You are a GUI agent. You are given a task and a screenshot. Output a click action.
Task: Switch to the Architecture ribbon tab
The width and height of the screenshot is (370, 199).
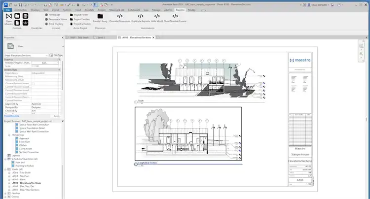tap(21, 10)
